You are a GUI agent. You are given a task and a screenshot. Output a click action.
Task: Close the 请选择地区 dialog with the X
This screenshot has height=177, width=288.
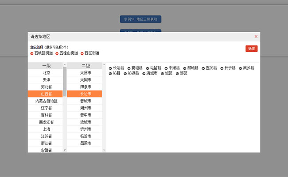pyautogui.click(x=256, y=36)
